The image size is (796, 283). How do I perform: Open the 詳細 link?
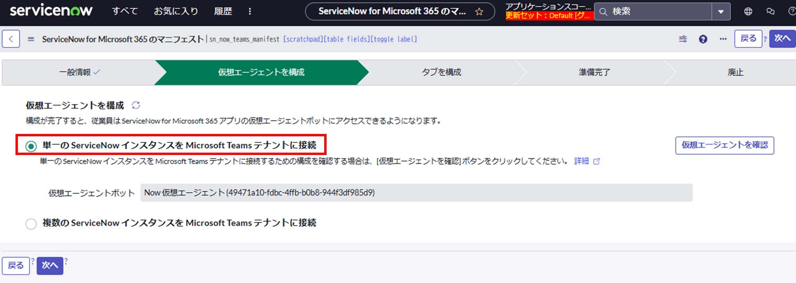pos(582,161)
